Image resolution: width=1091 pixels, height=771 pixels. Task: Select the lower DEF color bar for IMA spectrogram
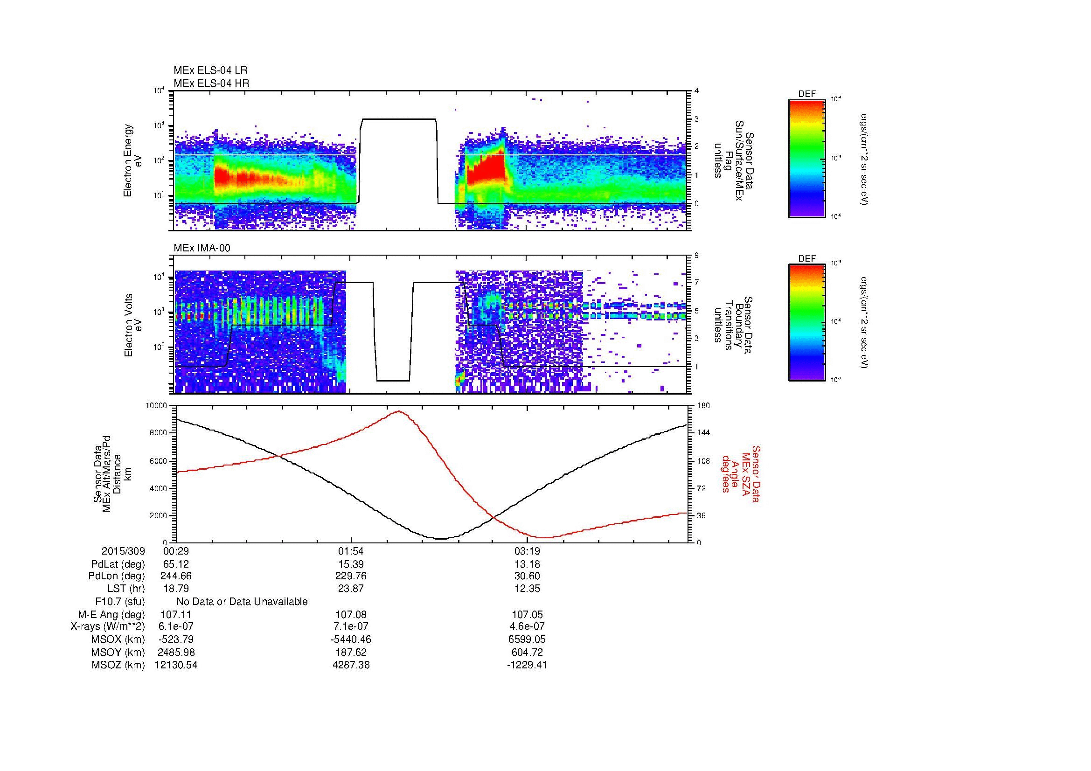click(807, 323)
